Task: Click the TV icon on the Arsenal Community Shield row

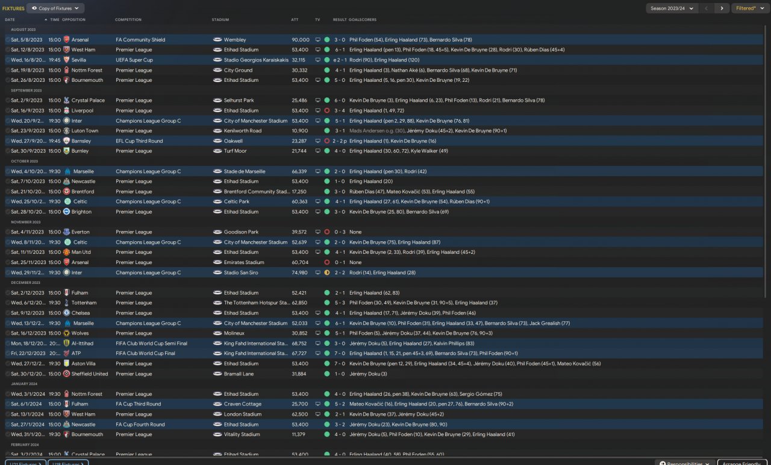Action: (x=318, y=40)
